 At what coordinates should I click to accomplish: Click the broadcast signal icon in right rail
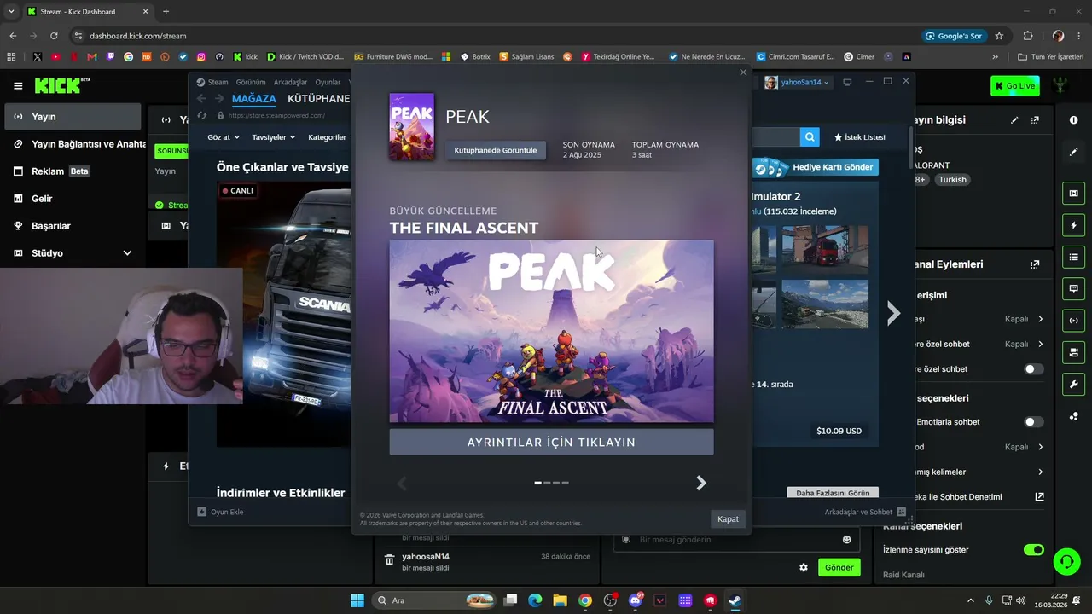[1073, 321]
